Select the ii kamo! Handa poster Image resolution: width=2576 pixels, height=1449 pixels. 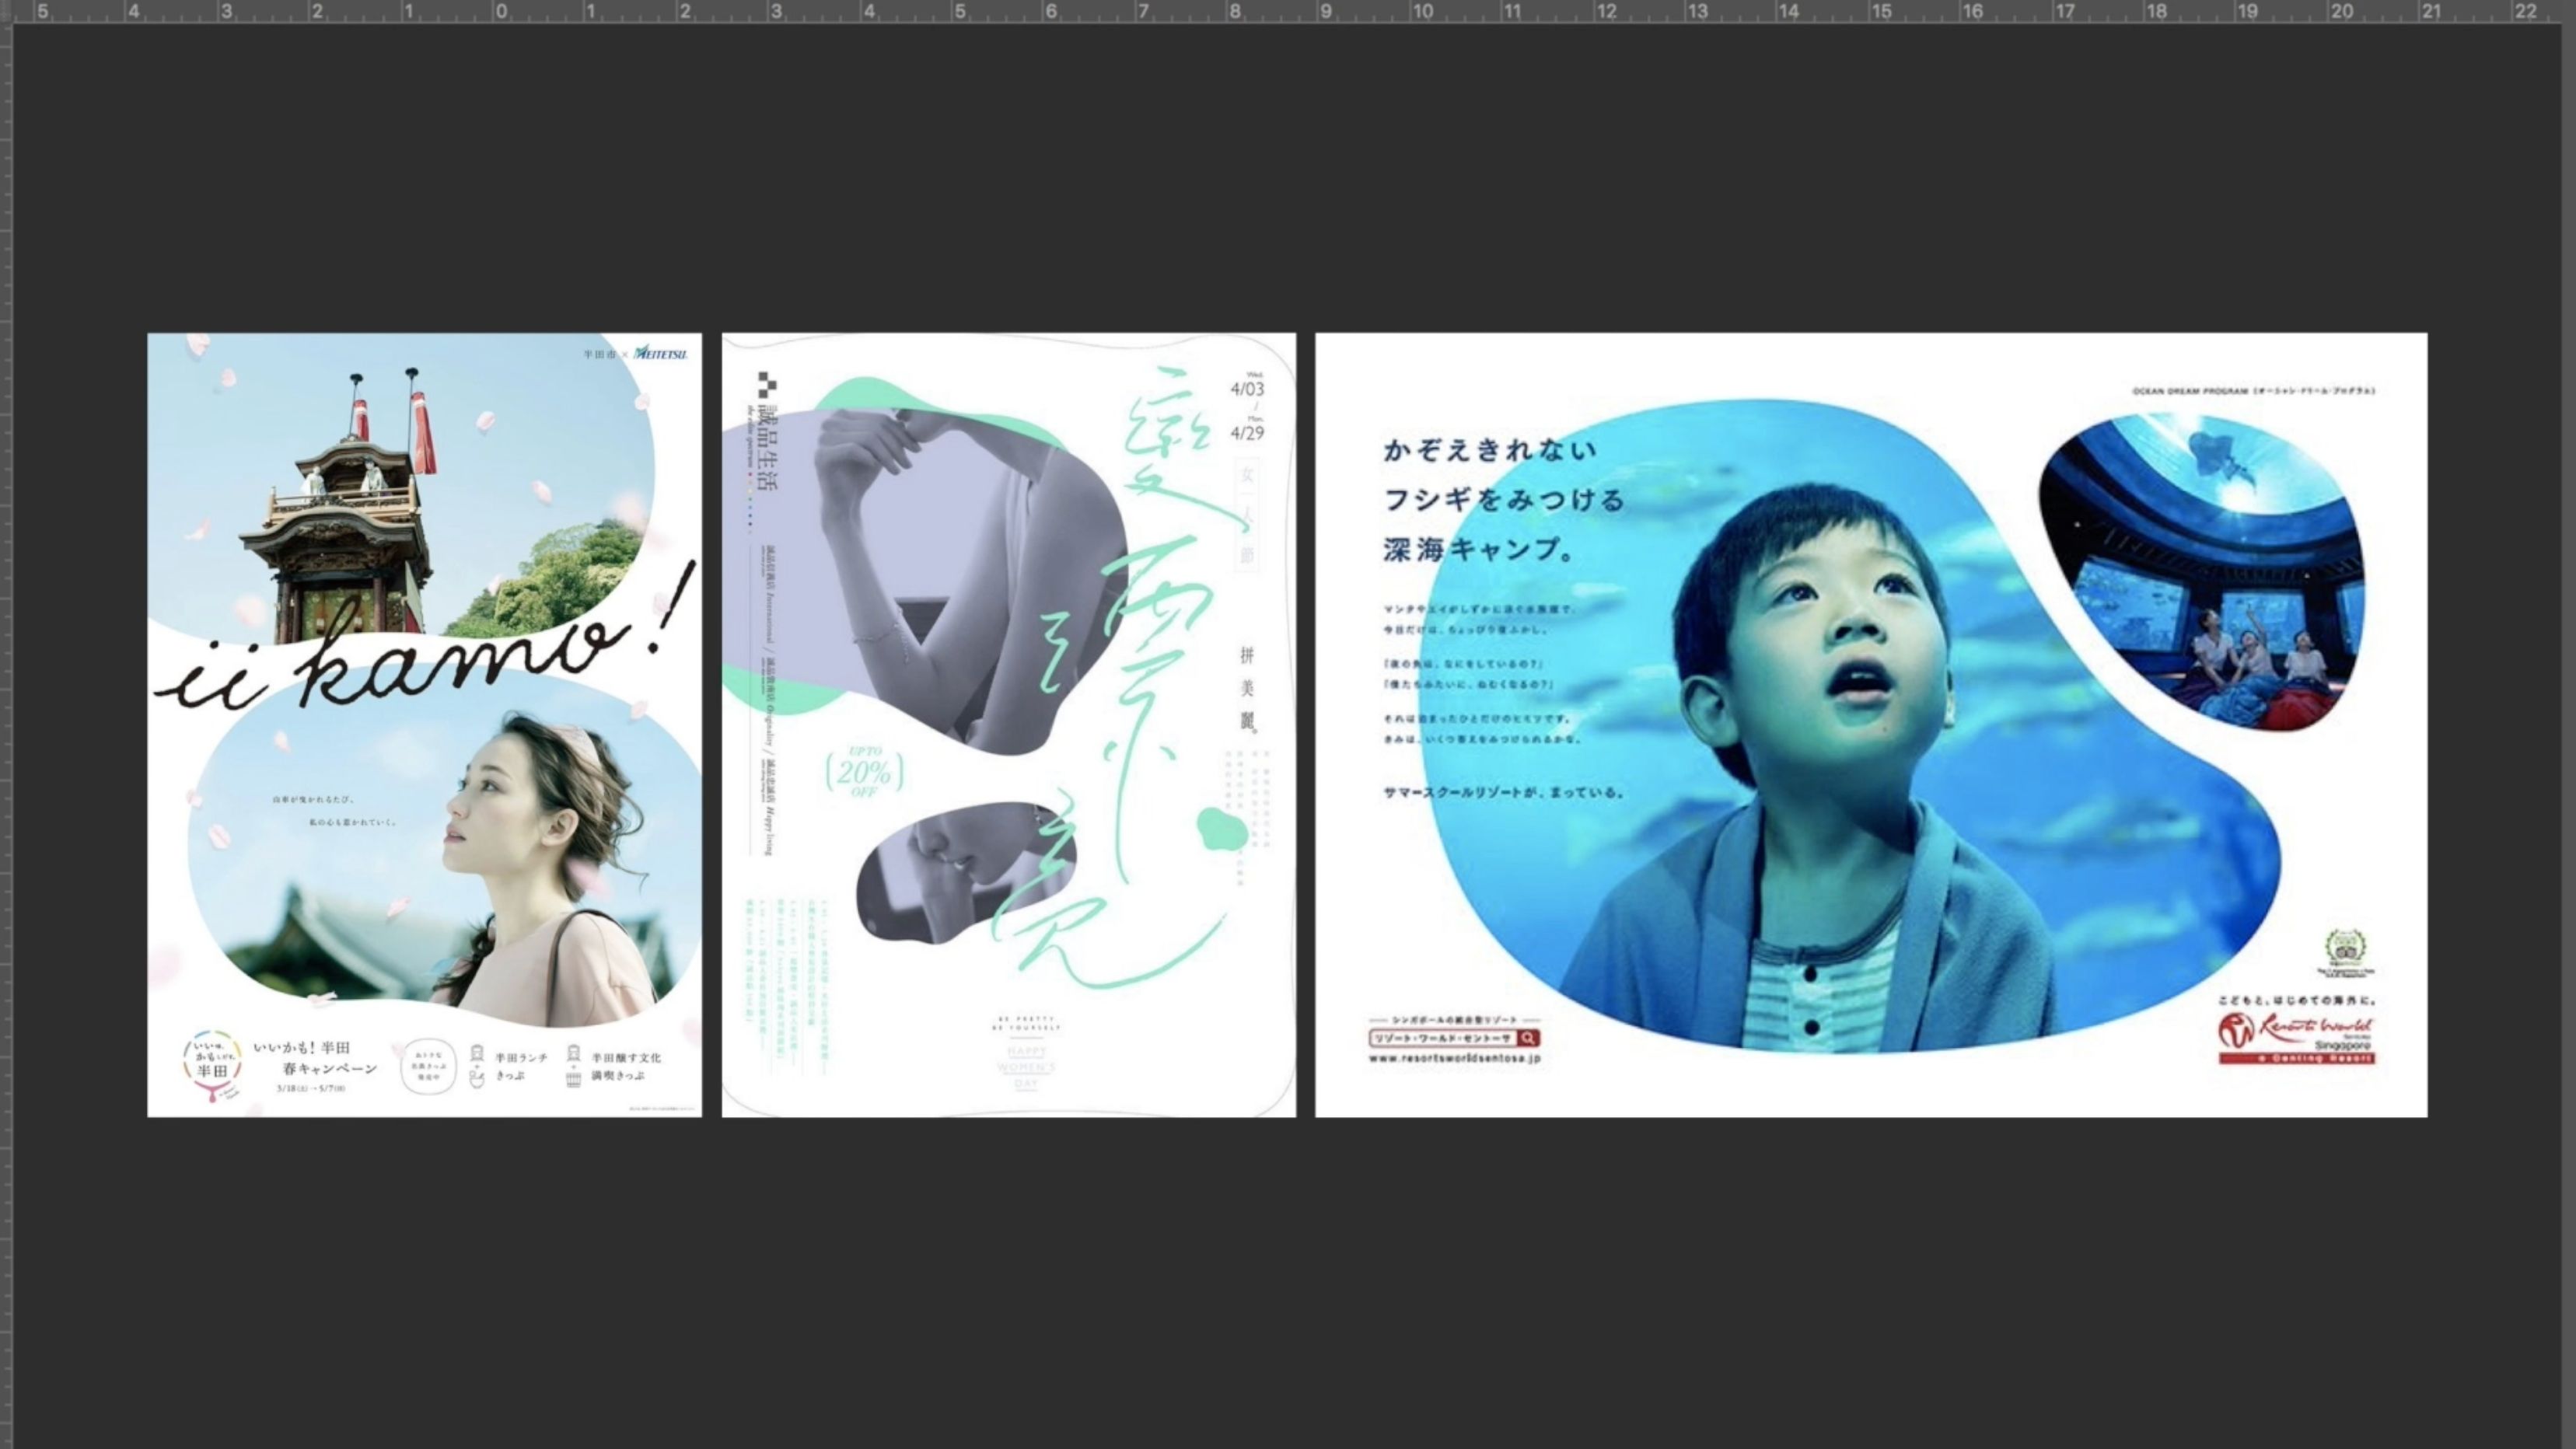tap(424, 724)
